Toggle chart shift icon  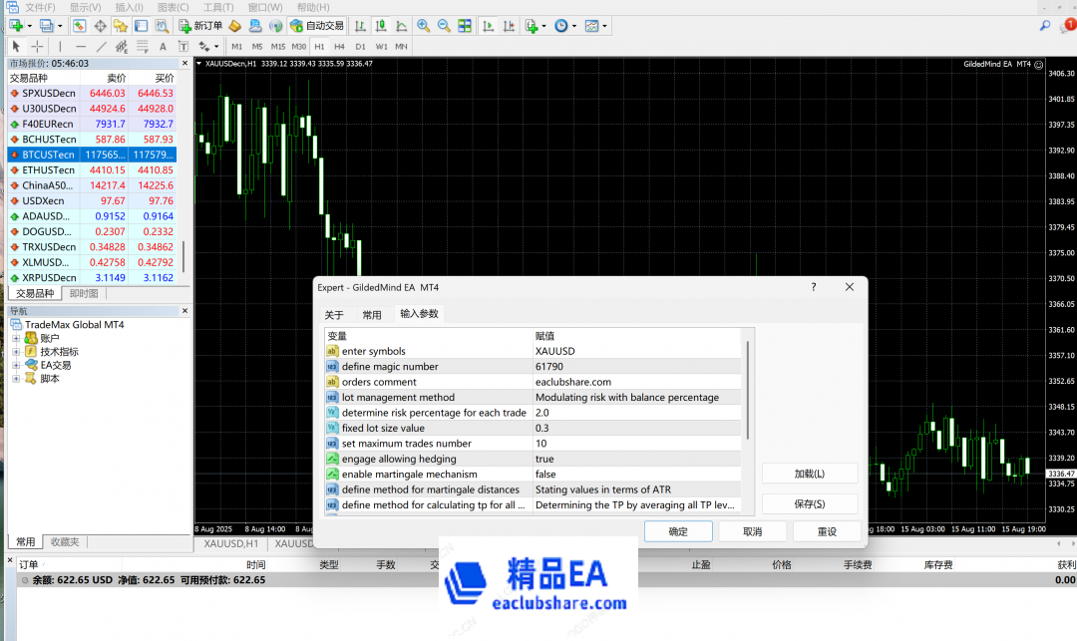click(509, 25)
